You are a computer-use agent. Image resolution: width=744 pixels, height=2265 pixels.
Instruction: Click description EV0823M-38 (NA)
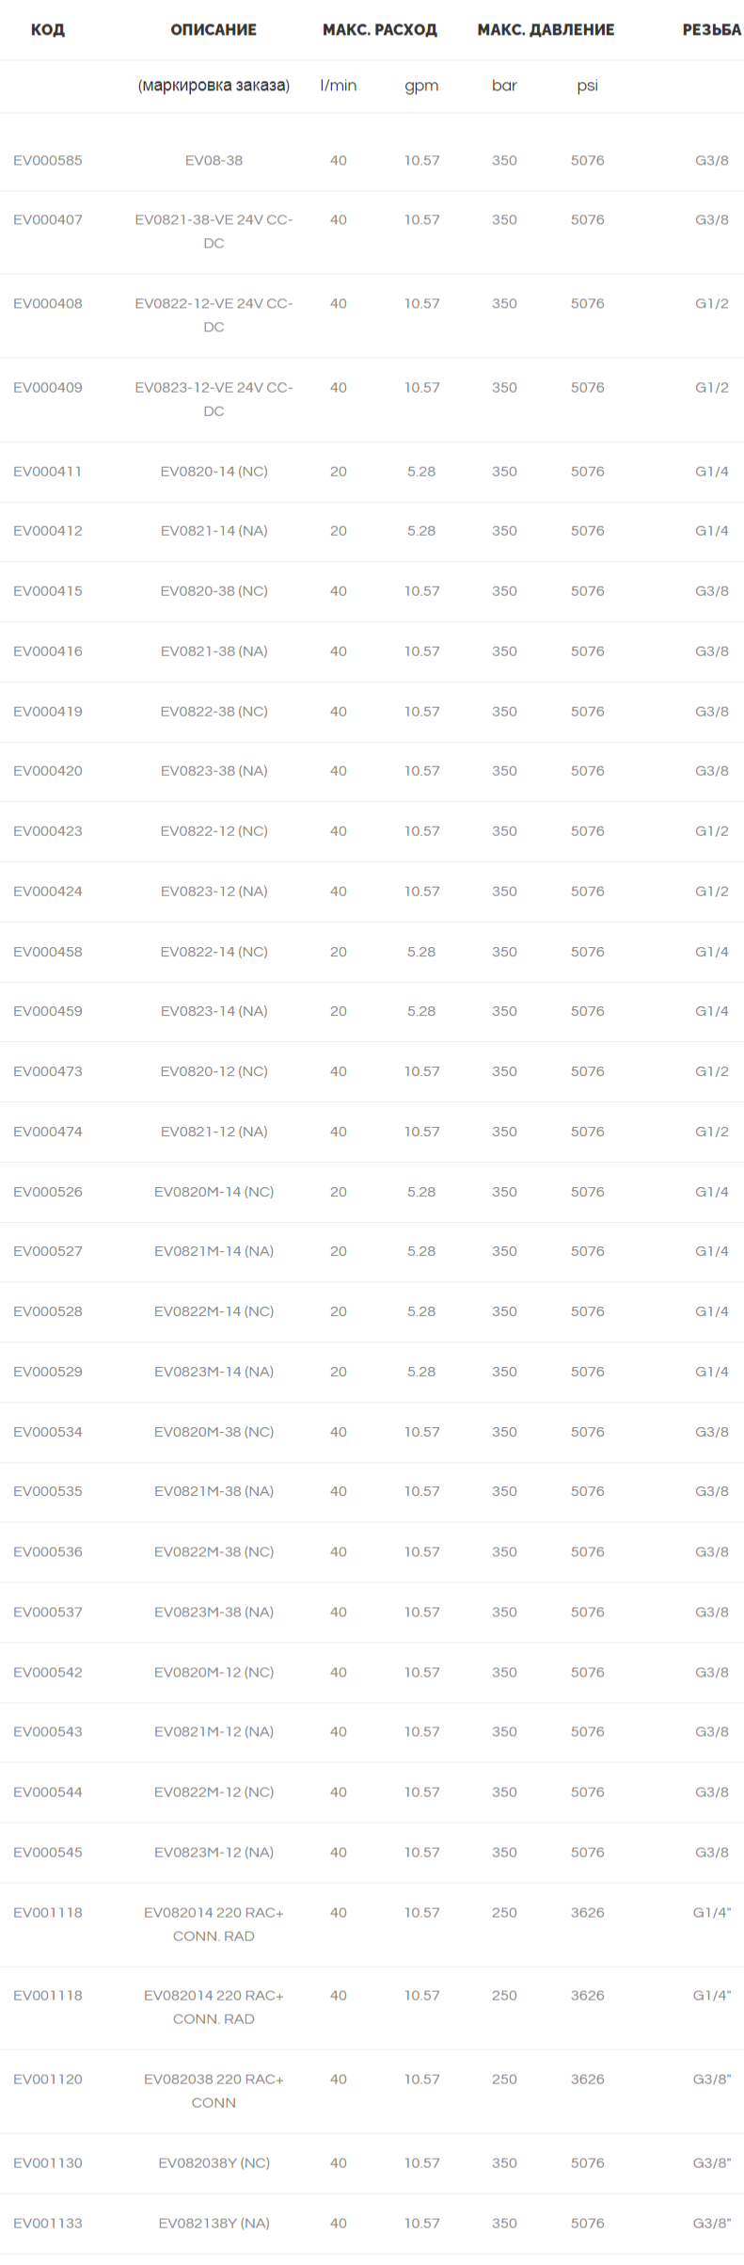(214, 1612)
